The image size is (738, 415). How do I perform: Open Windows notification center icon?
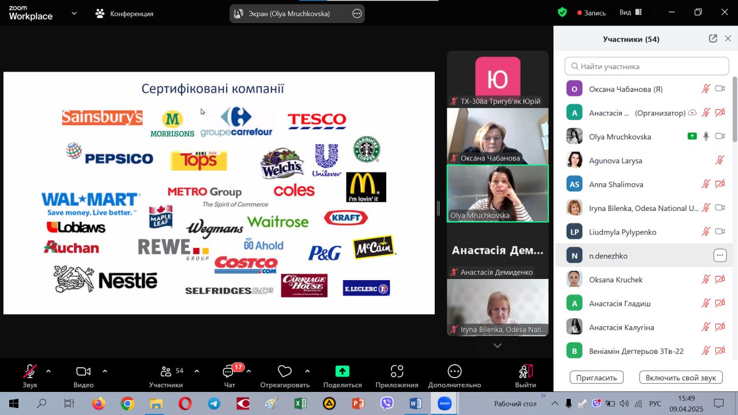click(719, 403)
